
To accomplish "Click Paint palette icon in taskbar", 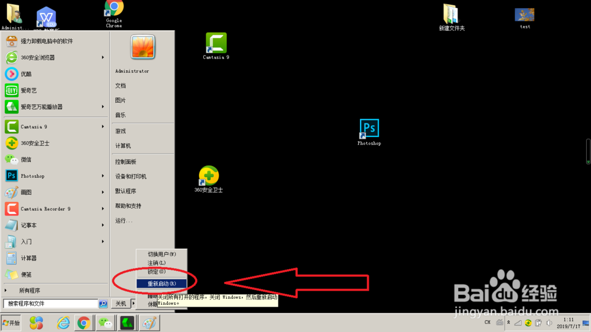I will (150, 323).
